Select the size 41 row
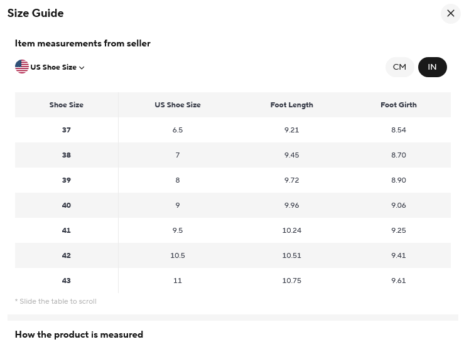This screenshot has height=364, width=464. (x=67, y=230)
